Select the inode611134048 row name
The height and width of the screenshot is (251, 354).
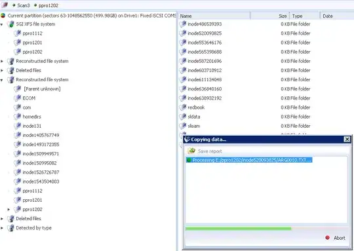click(x=205, y=79)
